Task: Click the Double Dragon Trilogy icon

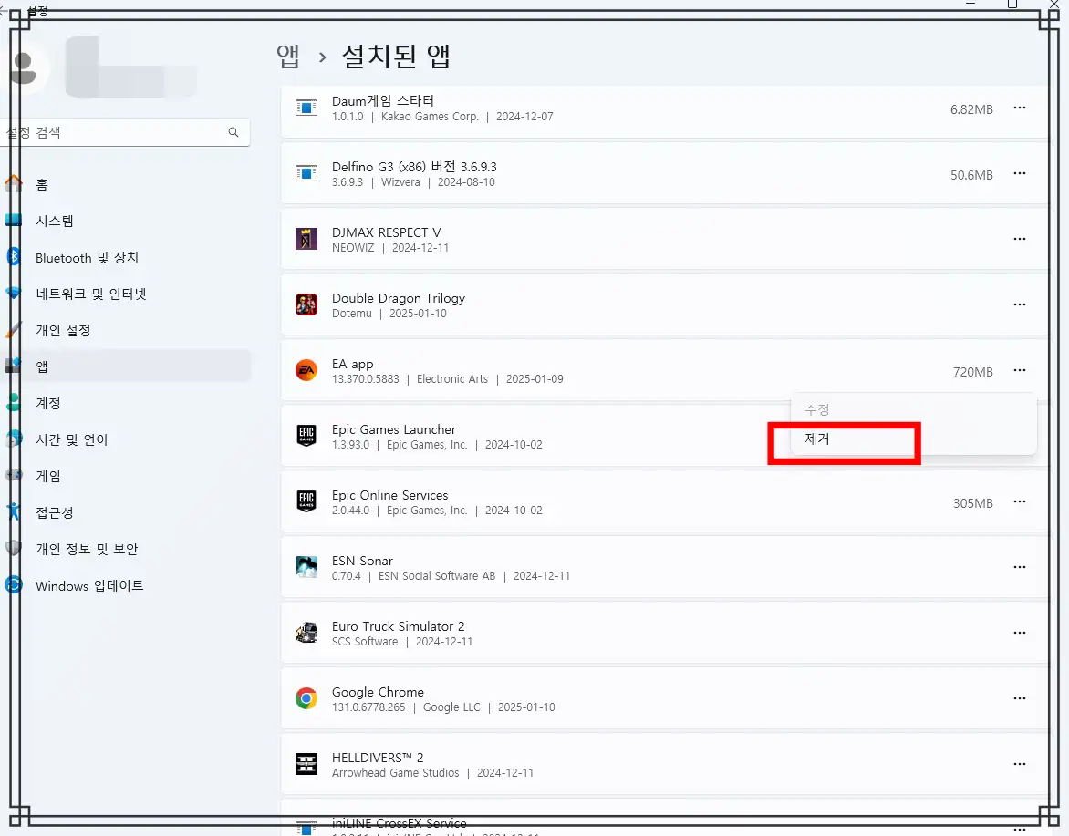Action: (306, 304)
